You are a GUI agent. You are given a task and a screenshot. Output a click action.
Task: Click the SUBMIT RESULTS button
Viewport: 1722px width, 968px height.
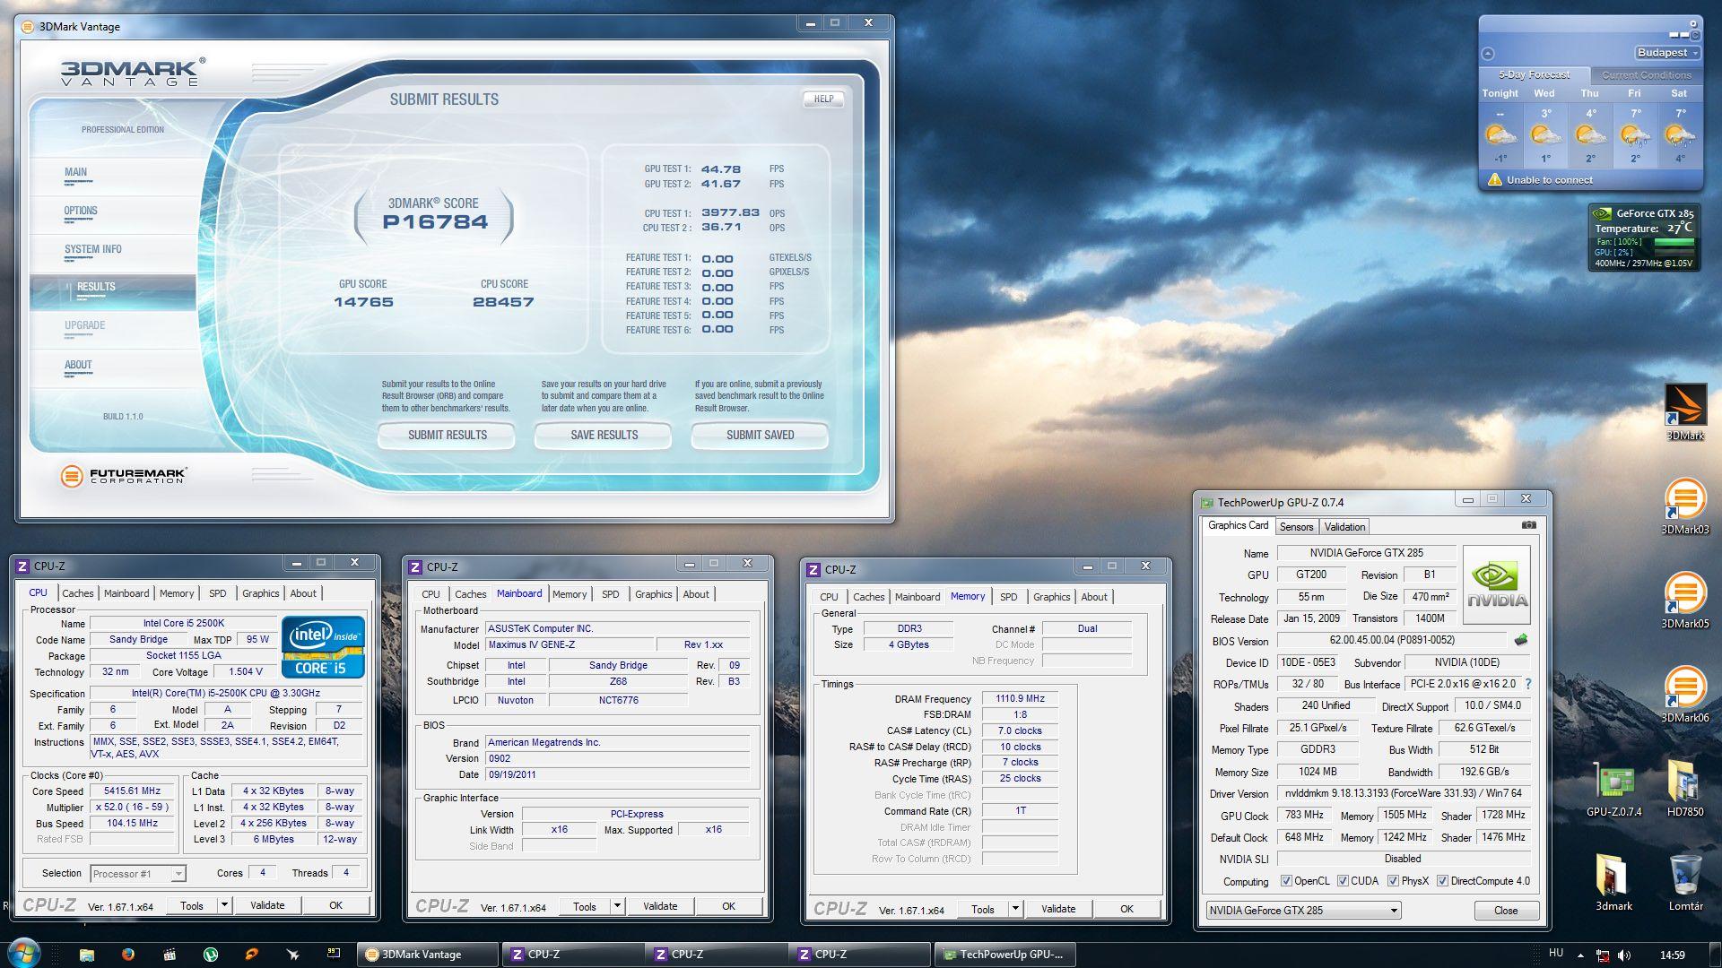447,436
